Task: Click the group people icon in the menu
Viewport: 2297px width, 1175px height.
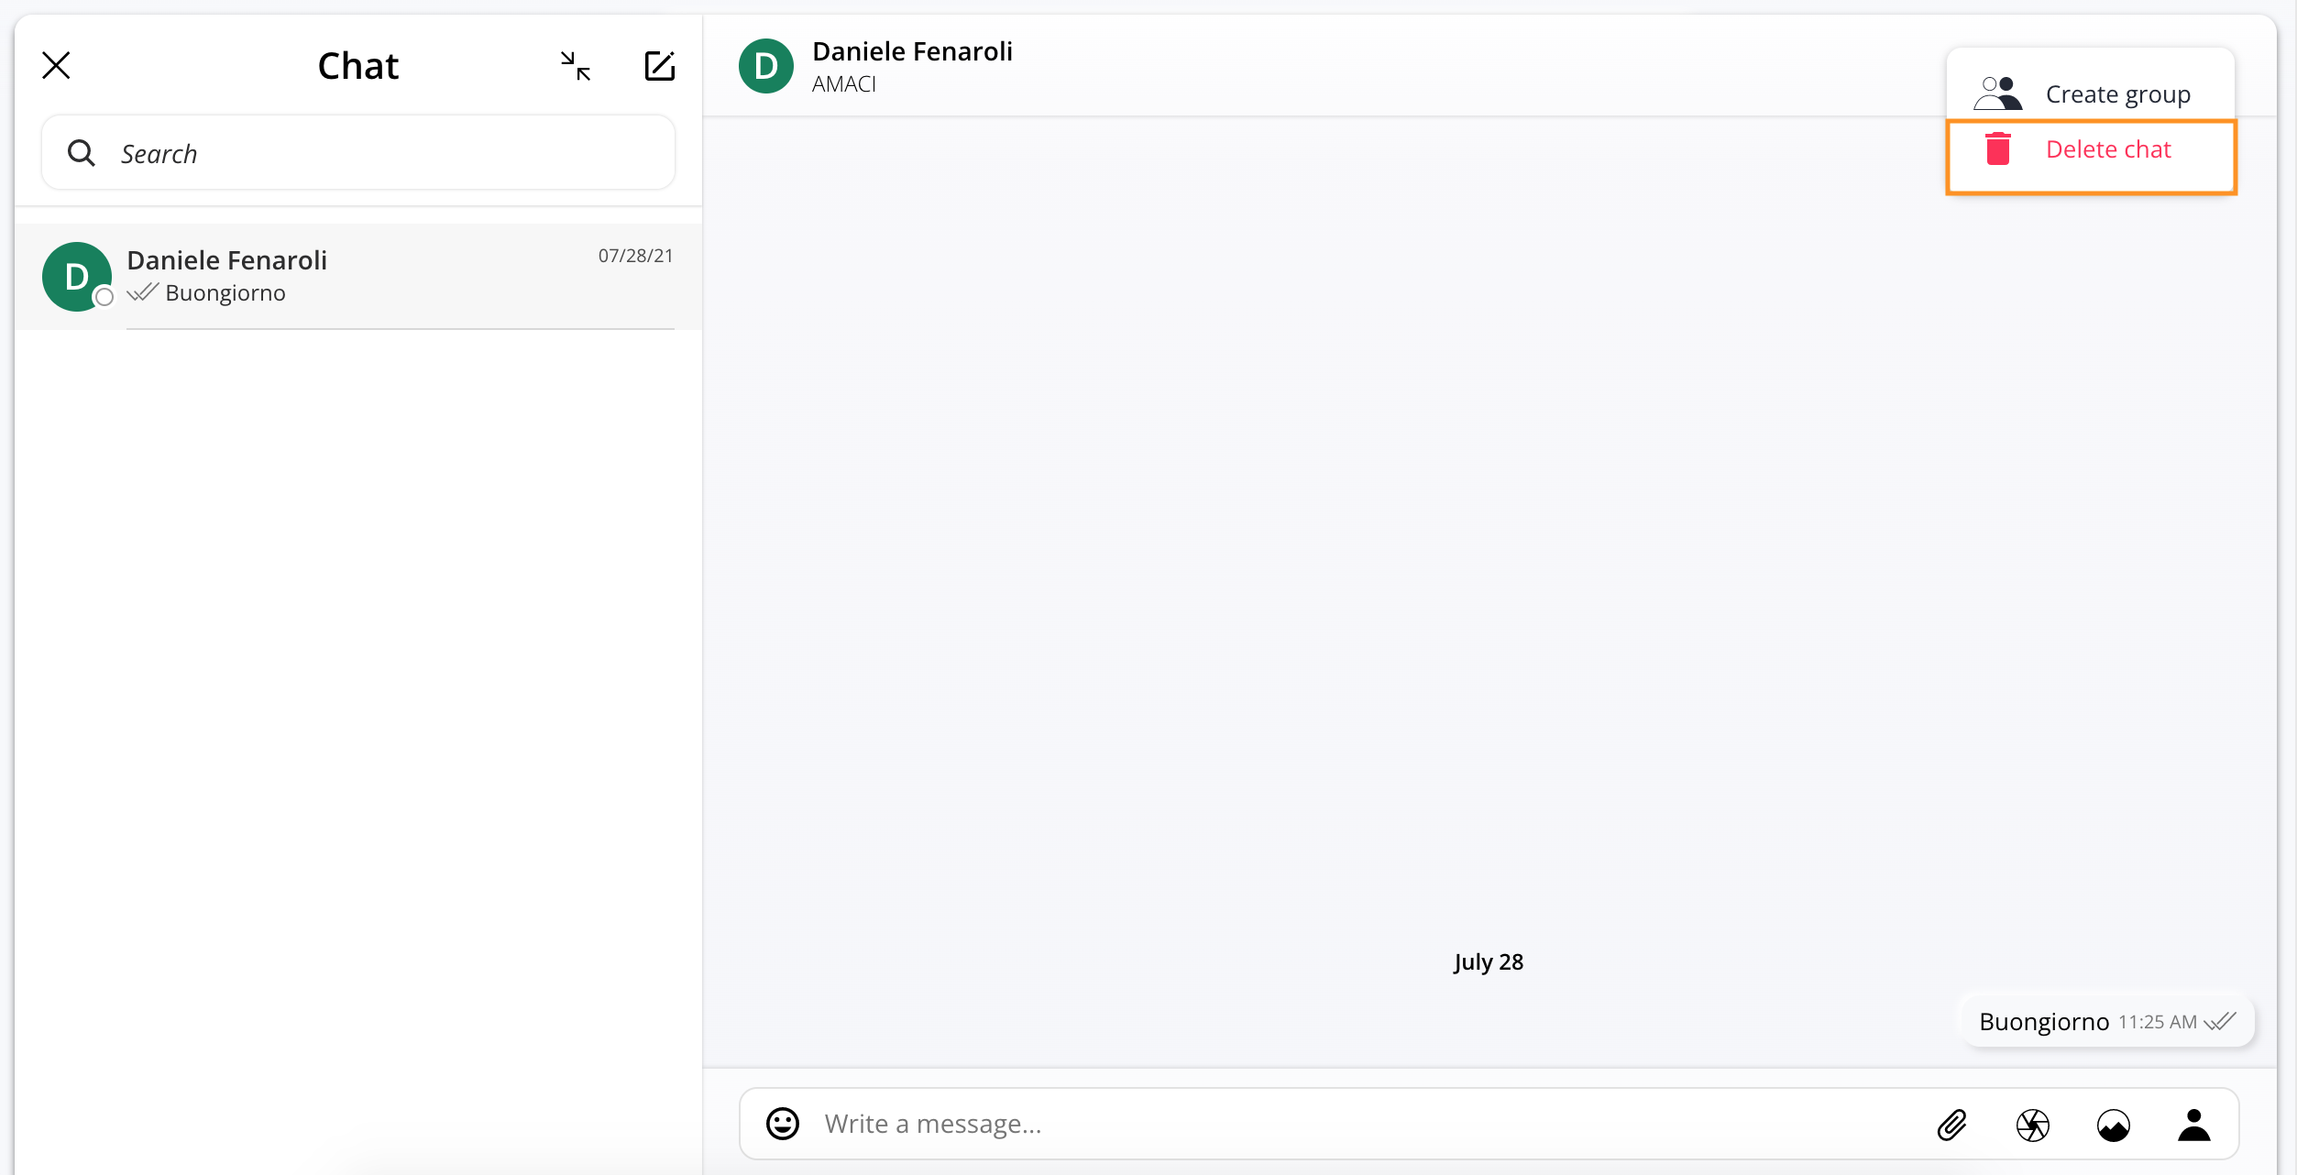Action: (1998, 93)
